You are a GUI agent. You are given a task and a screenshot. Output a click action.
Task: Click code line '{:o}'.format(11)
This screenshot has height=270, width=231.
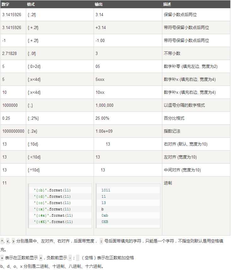pos(52,203)
